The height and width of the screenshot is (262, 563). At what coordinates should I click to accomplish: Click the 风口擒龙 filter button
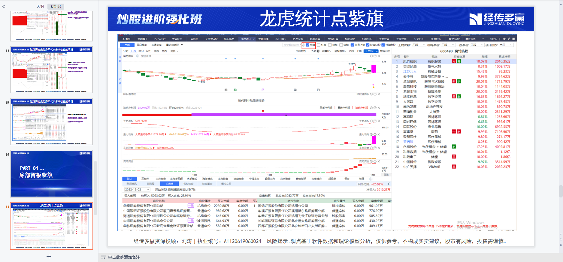point(142,45)
